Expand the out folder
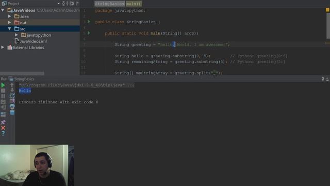The image size is (330, 186). point(9,22)
